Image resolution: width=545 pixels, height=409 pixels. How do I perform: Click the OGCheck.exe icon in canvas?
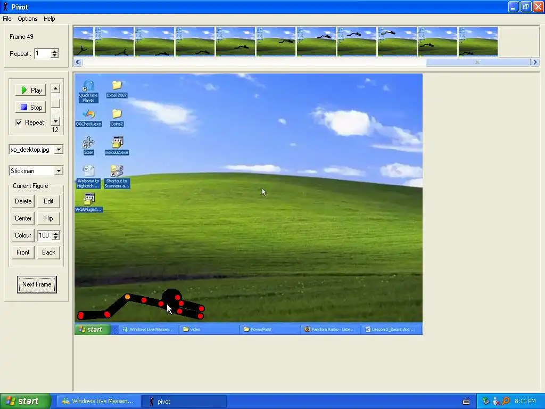(89, 118)
